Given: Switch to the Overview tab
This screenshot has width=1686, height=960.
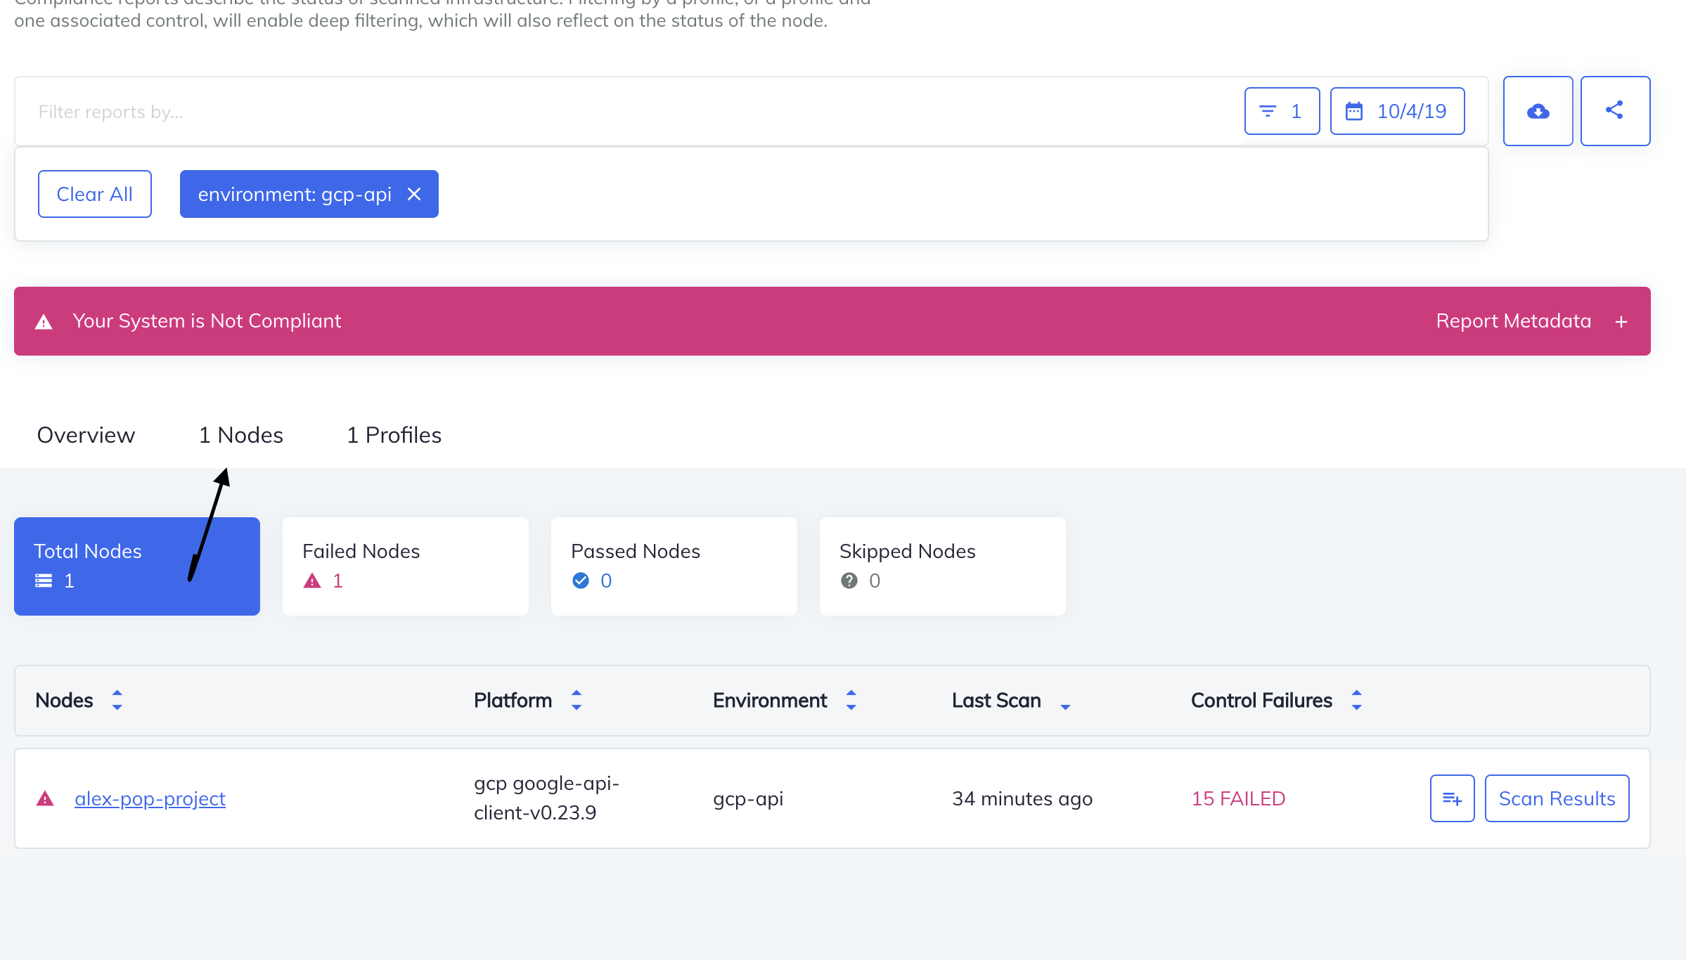Looking at the screenshot, I should (86, 435).
